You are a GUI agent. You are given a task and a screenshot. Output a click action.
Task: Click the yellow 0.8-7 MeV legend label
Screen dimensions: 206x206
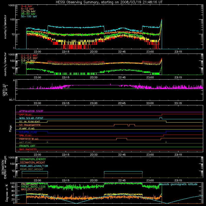(28, 61)
